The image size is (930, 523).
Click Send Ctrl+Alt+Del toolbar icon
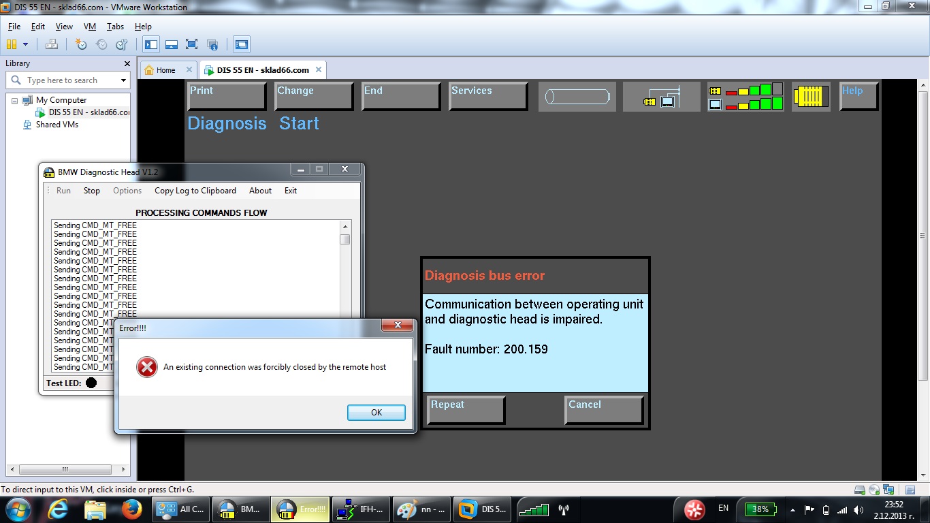(52, 44)
